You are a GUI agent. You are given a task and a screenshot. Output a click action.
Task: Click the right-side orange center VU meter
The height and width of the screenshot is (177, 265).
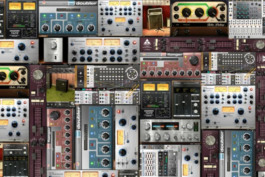click(x=228, y=109)
